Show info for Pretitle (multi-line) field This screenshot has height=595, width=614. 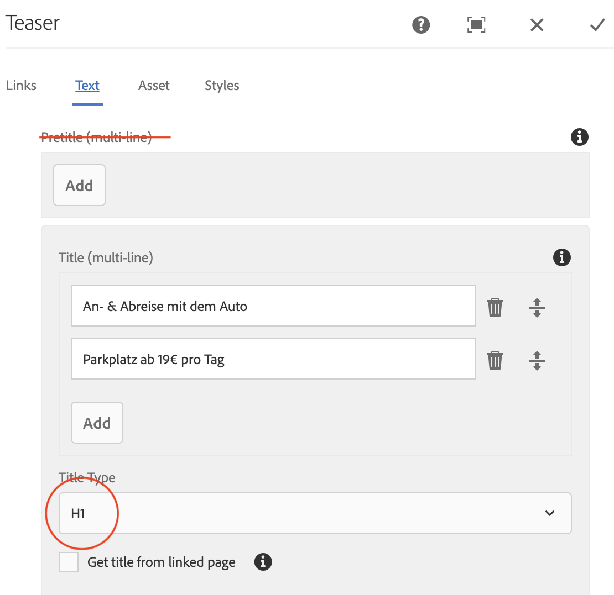(x=579, y=136)
